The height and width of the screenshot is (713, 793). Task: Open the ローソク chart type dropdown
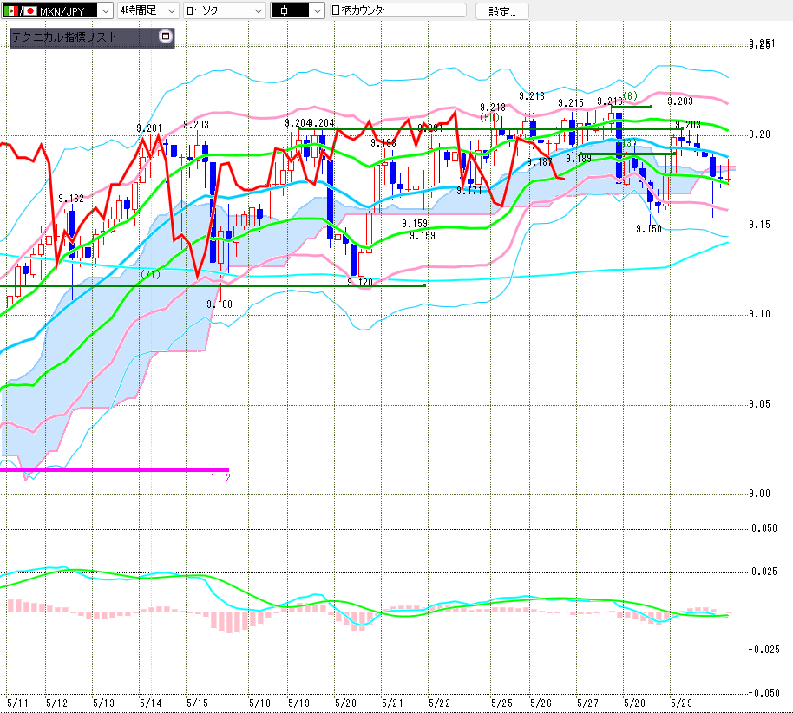click(225, 10)
